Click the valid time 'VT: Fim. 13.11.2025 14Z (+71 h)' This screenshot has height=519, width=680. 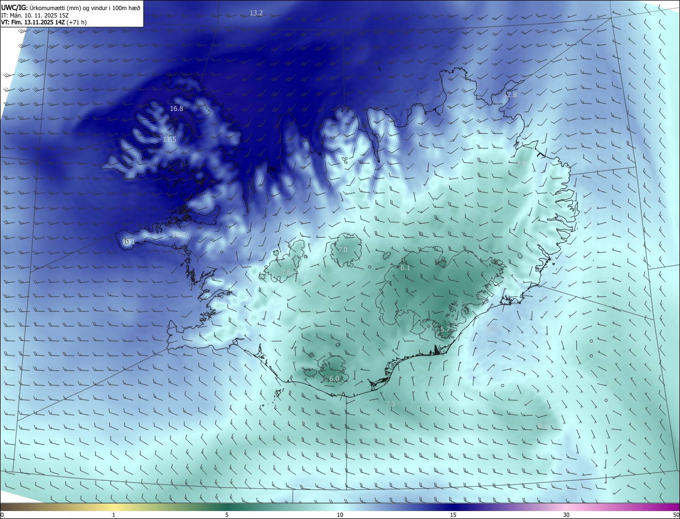pos(44,22)
